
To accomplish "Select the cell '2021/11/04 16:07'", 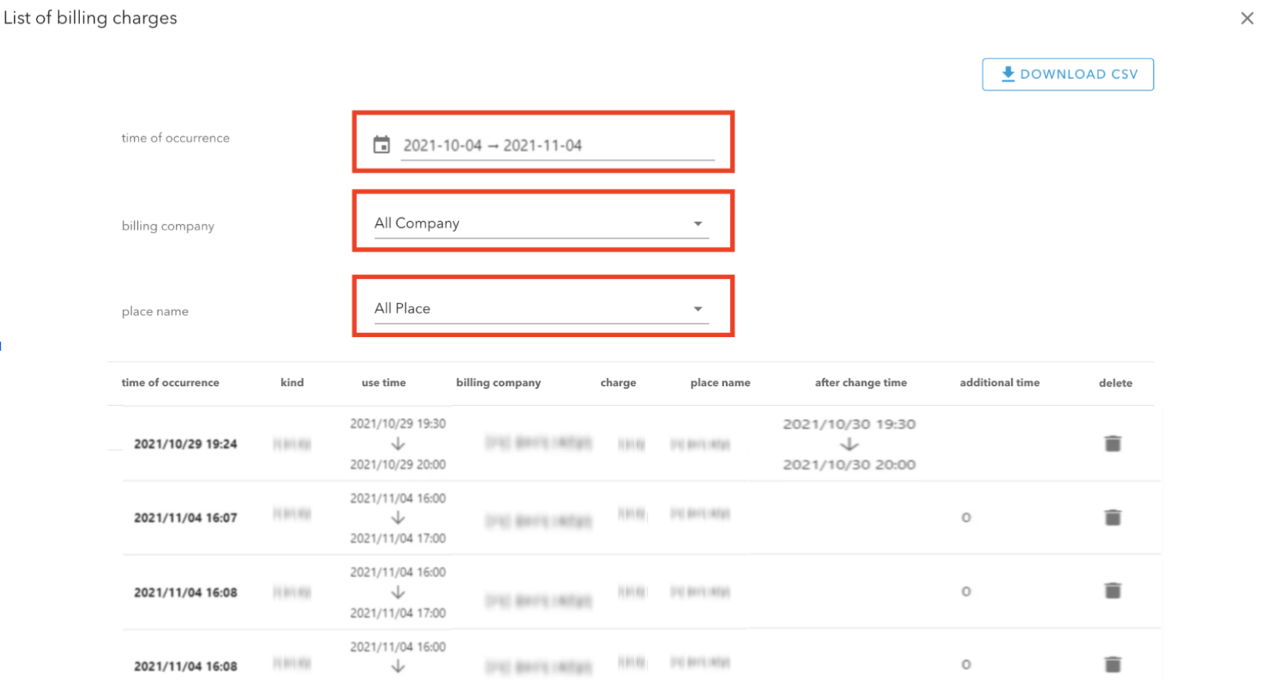I will 186,518.
